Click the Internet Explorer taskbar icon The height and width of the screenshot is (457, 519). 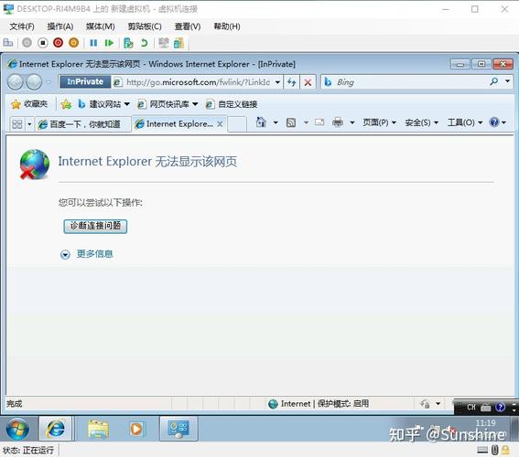click(55, 429)
